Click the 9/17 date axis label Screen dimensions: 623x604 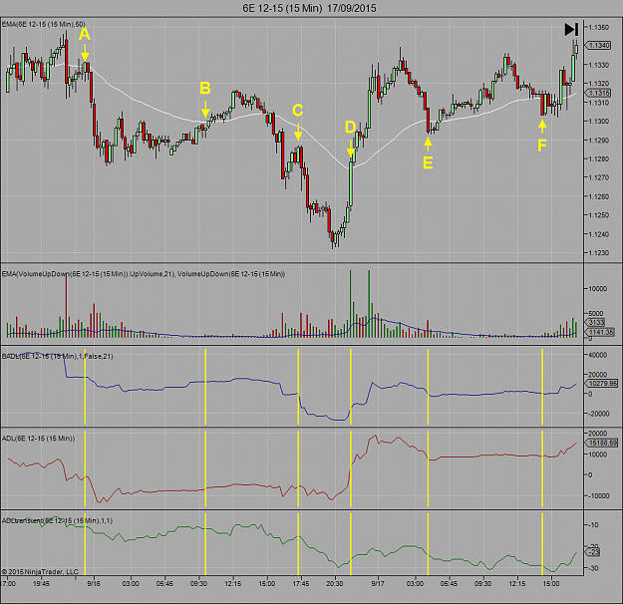(378, 584)
